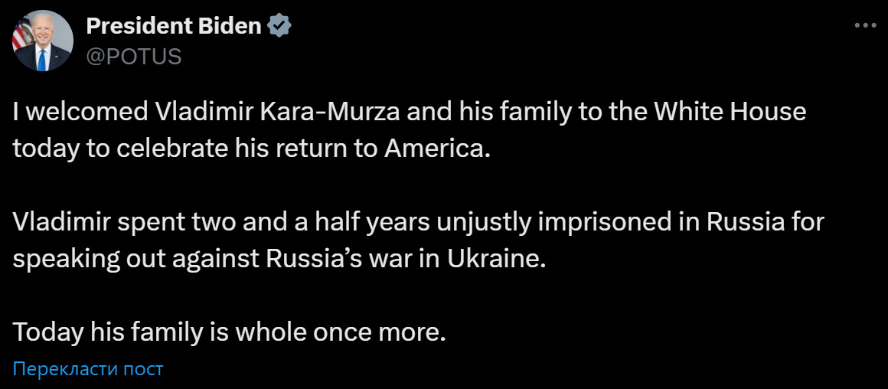The height and width of the screenshot is (389, 888).
Task: Select line 'speaking out against Russia's war'
Action: click(x=281, y=260)
